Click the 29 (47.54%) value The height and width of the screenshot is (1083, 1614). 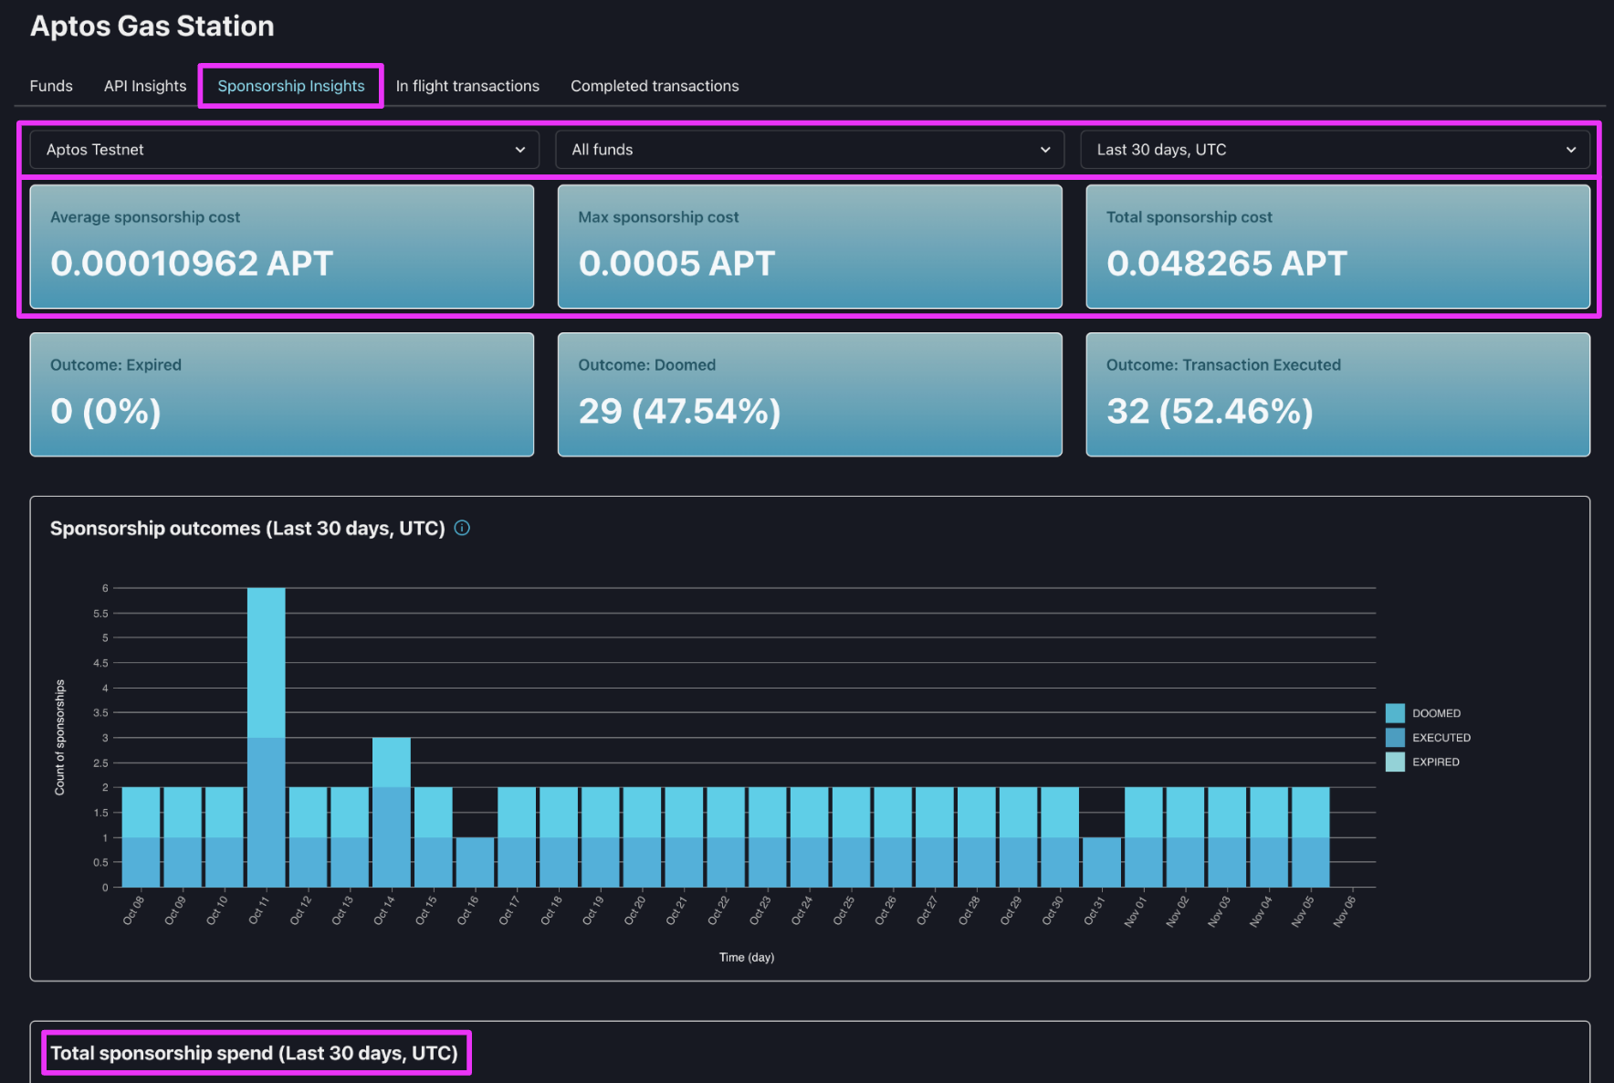(679, 412)
